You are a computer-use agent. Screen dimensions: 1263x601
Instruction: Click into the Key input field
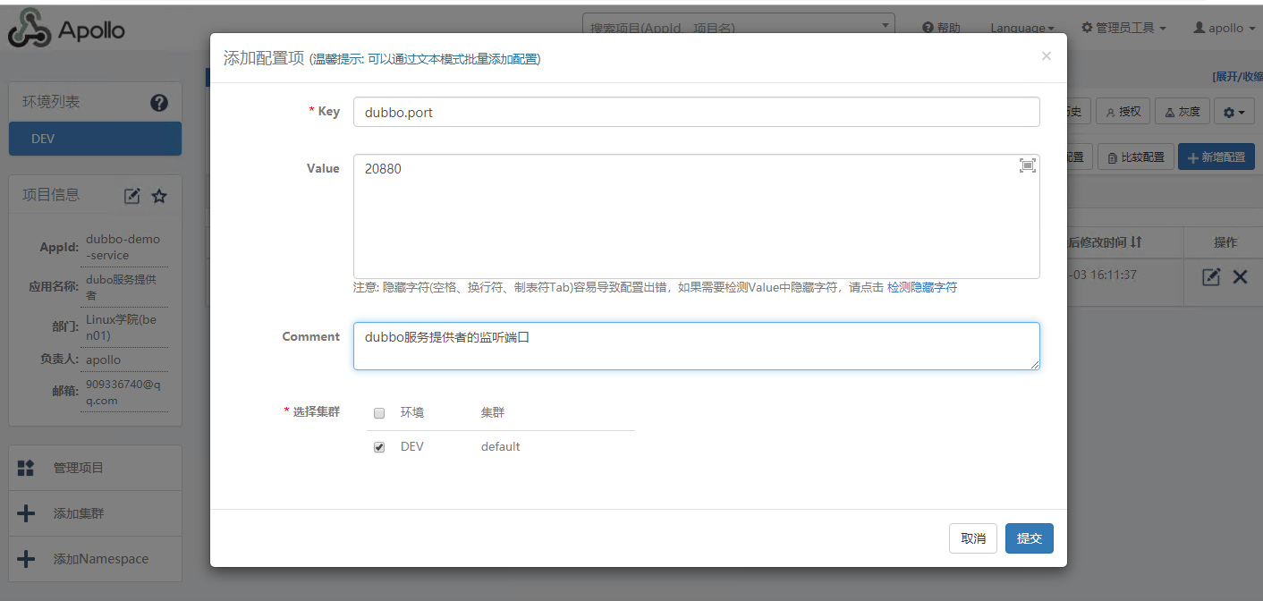coord(696,113)
